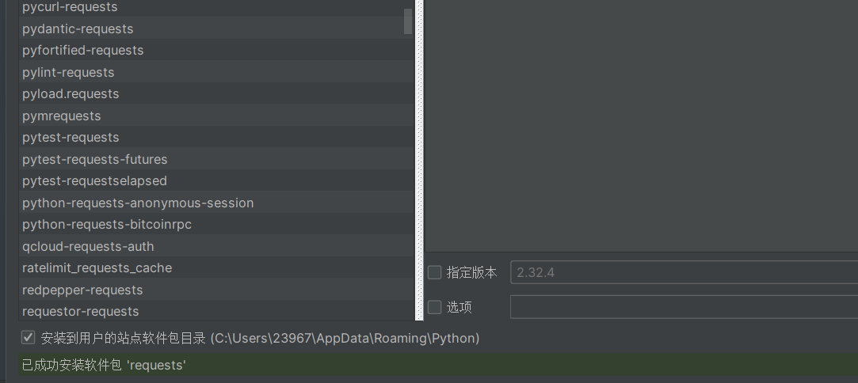Select python-requests-bitcoinrpc package
Viewport: 858px width, 383px height.
pyautogui.click(x=216, y=225)
